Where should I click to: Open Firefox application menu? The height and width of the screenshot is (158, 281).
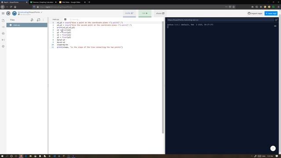[278, 7]
